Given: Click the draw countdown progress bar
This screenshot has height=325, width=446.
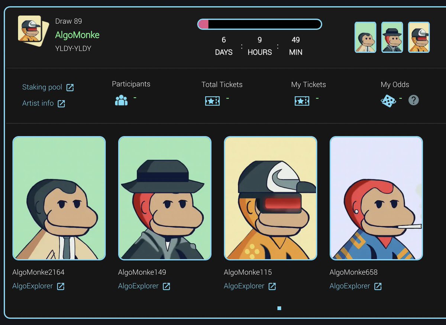Looking at the screenshot, I should click(x=259, y=25).
